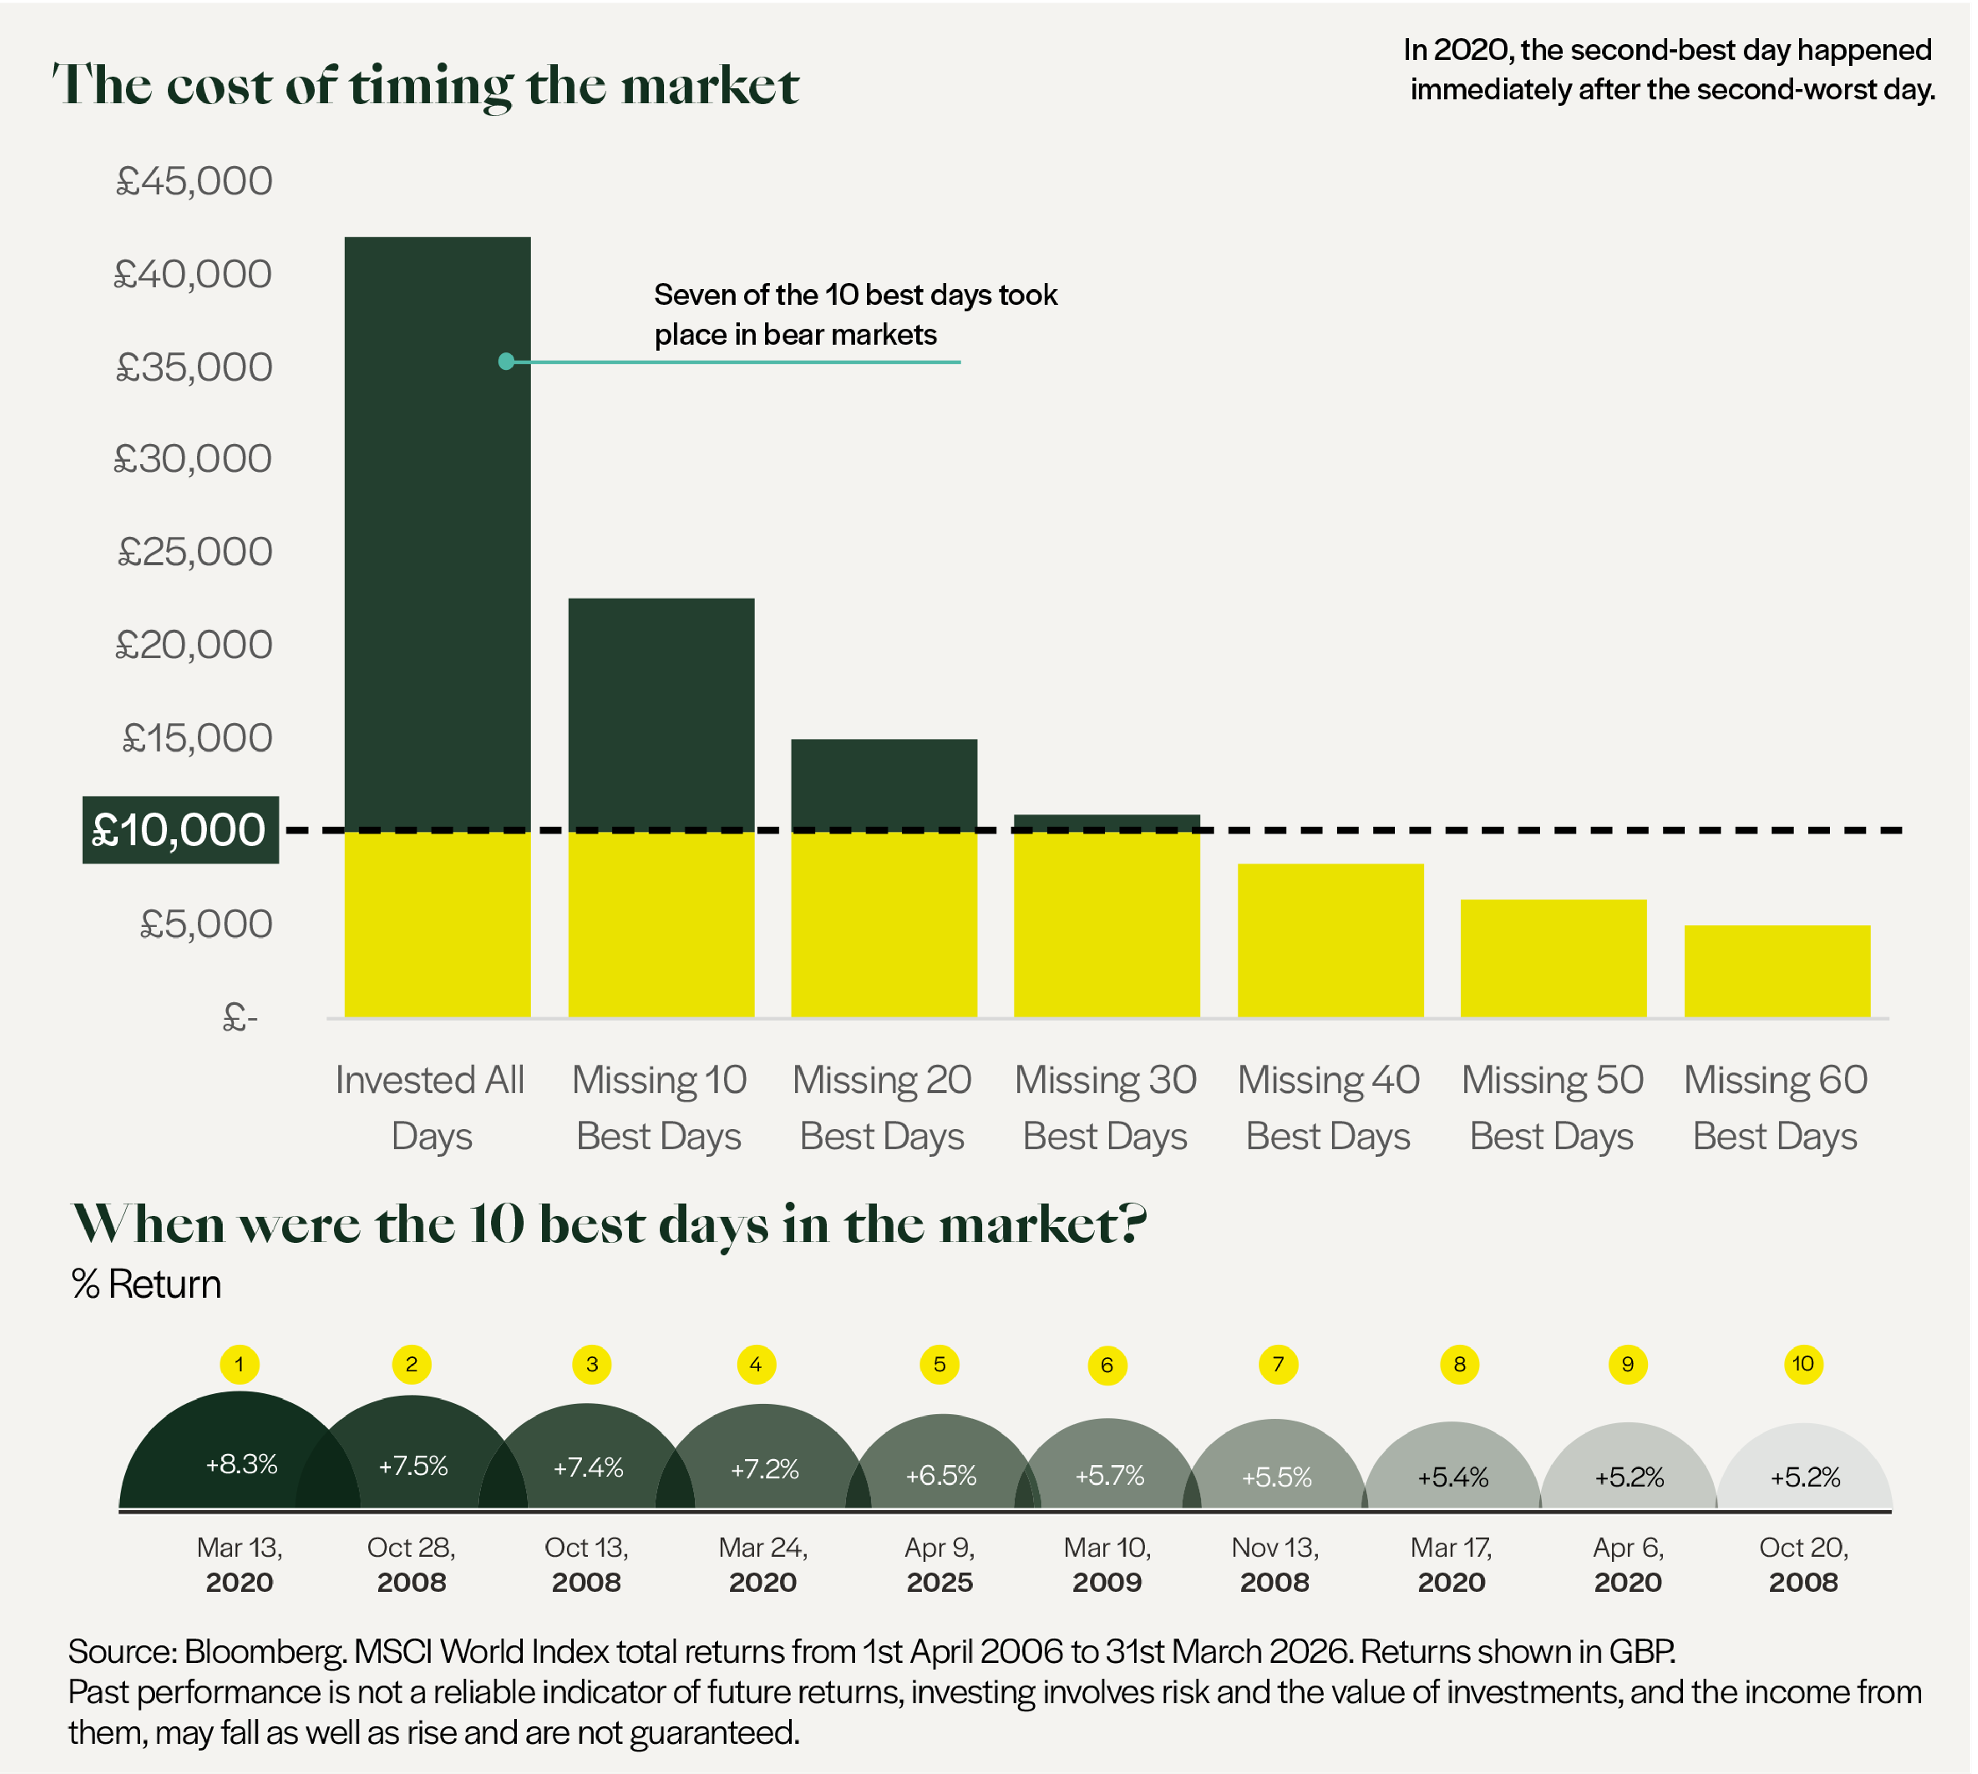The image size is (1978, 1774).
Task: Click the yellow number 3 circle badge
Action: point(592,1363)
